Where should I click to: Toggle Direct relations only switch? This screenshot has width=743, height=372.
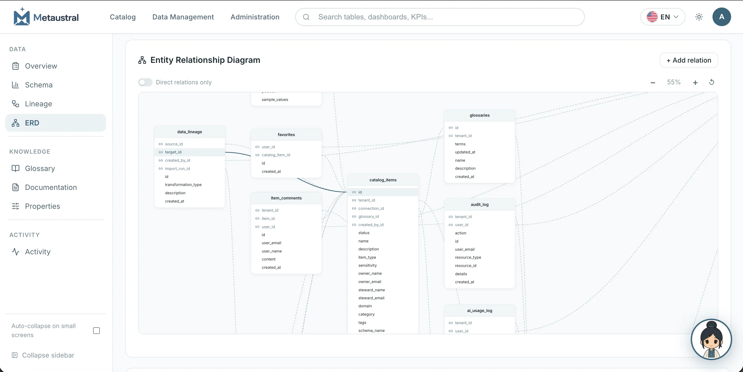pos(145,82)
